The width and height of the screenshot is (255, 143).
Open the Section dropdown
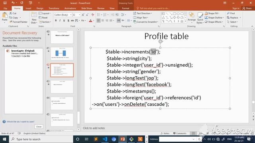pos(45,22)
